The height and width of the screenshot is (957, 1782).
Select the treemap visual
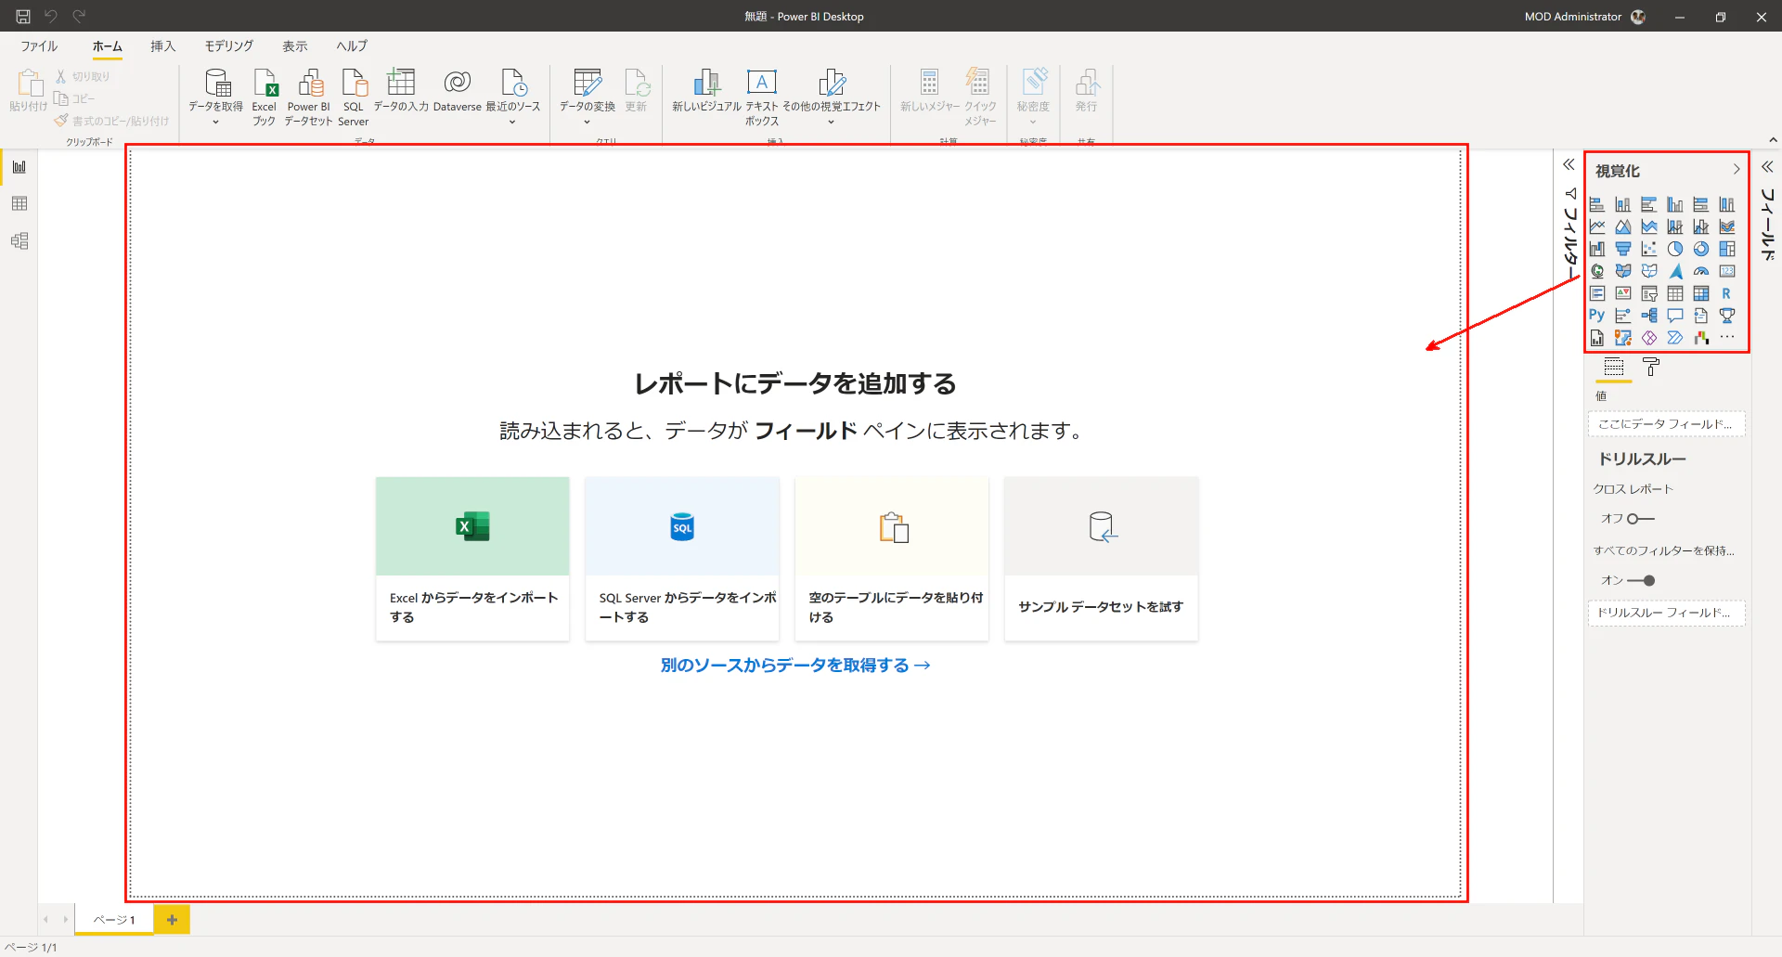(x=1726, y=249)
